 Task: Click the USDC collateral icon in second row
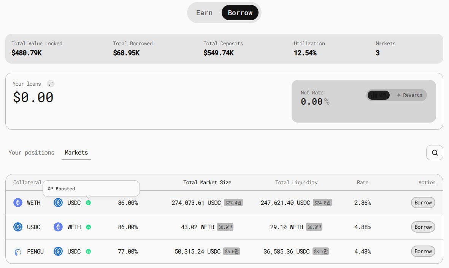(x=18, y=227)
